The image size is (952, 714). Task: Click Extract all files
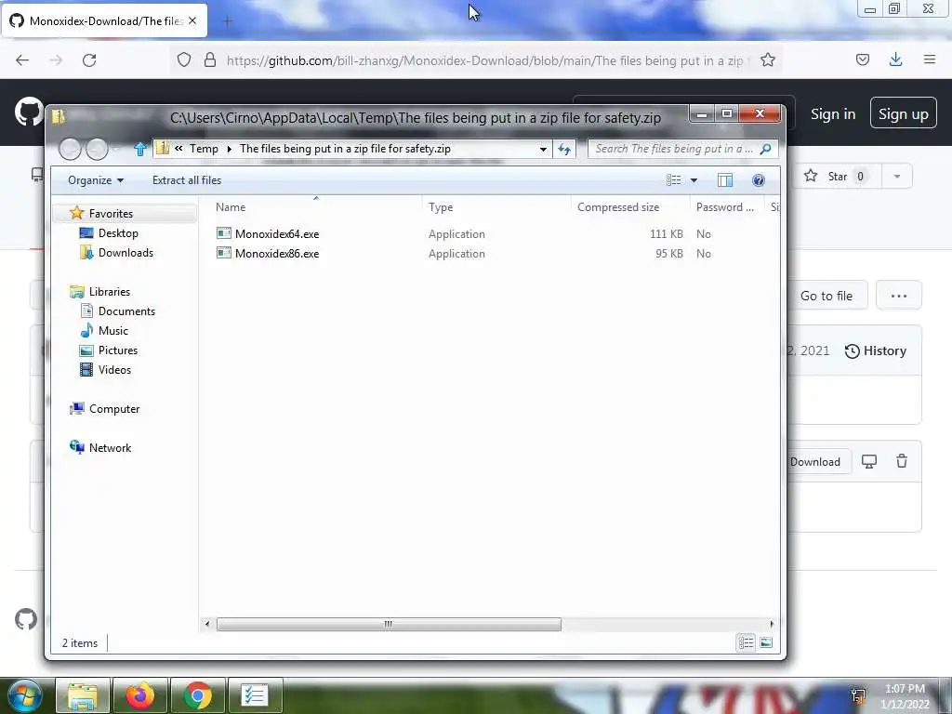(x=186, y=179)
